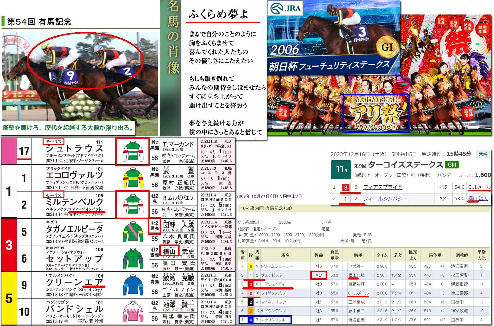Click the silks icon for ミルテンベルク
Image resolution: width=494 pixels, height=326 pixels.
pos(132,205)
